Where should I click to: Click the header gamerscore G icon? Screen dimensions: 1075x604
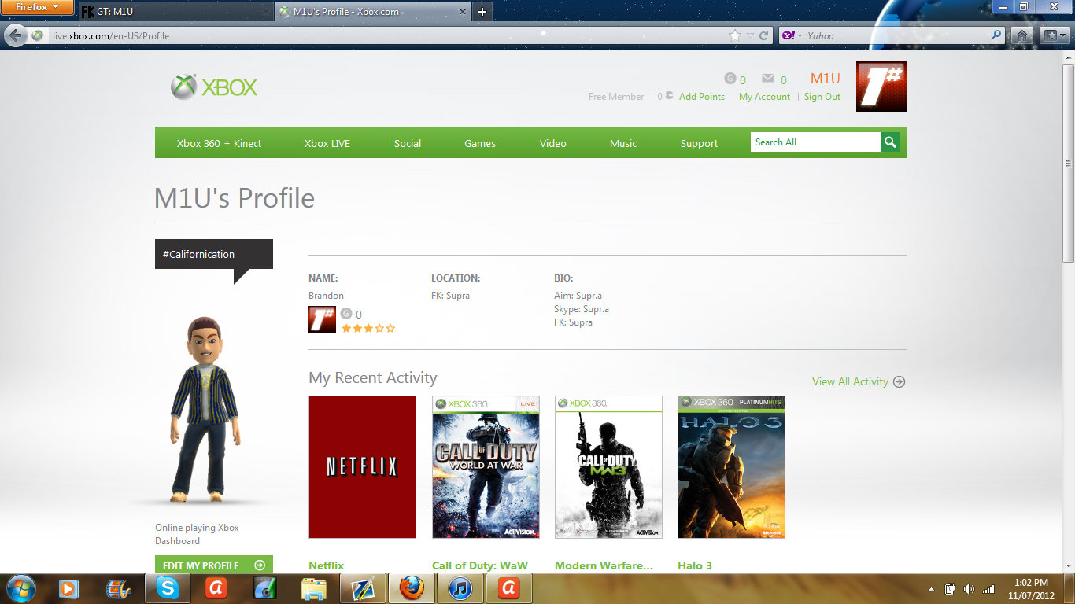pyautogui.click(x=730, y=79)
